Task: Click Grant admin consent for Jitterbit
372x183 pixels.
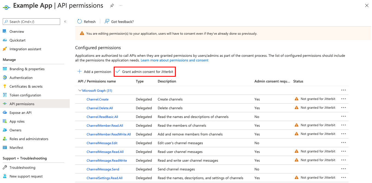Action: (x=145, y=72)
